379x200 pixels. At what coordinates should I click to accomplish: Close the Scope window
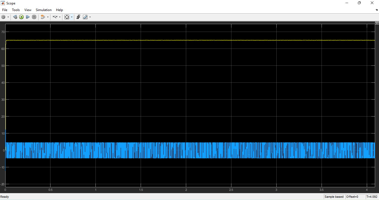372,3
